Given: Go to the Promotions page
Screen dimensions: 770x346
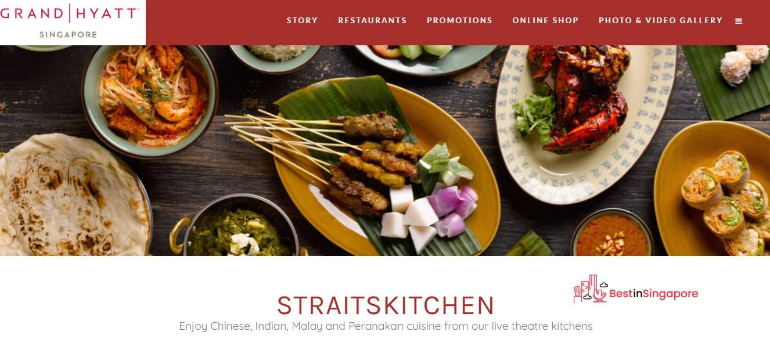Looking at the screenshot, I should coord(459,20).
